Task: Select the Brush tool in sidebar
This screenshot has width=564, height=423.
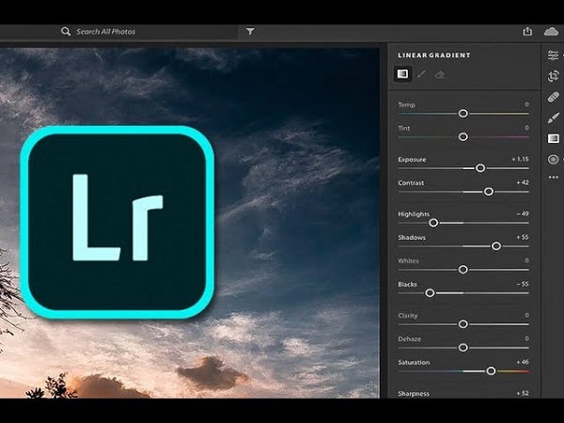Action: (x=554, y=118)
